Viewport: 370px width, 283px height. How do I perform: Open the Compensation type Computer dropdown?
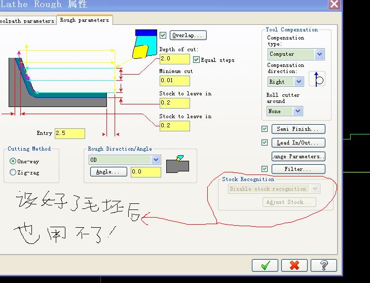(x=296, y=54)
